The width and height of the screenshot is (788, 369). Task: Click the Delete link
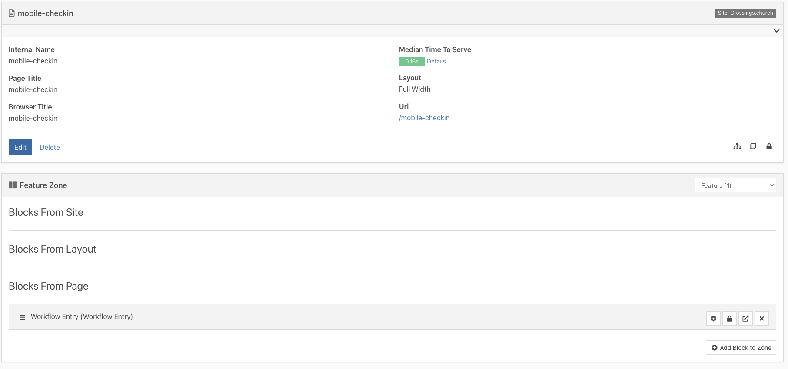[x=50, y=147]
